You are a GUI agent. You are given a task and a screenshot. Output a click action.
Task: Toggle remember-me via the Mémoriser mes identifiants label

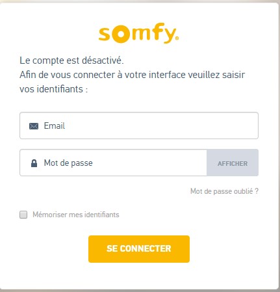click(x=76, y=215)
